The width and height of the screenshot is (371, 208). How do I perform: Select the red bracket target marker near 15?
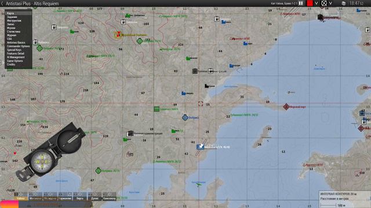tap(201, 104)
